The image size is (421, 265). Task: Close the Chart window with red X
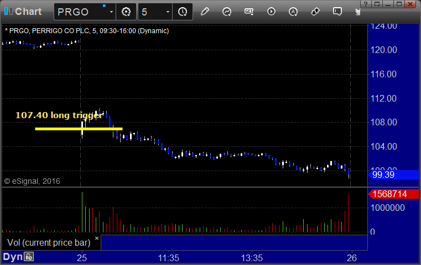tap(410, 4)
